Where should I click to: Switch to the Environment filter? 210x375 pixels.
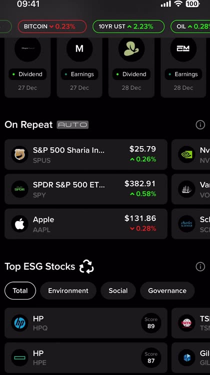coord(68,290)
